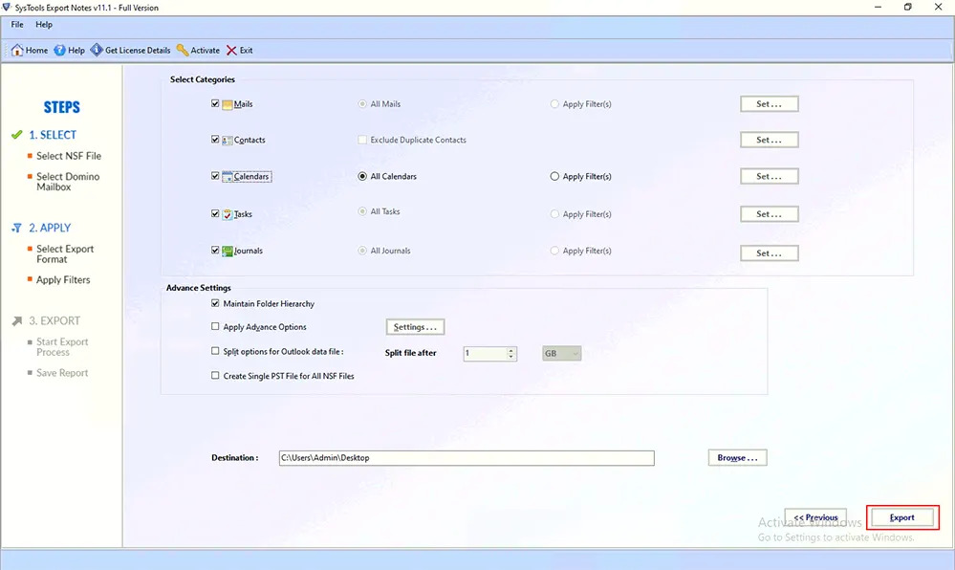Screen dimensions: 955x570
Task: Select the All Journals radio button
Action: pos(362,251)
